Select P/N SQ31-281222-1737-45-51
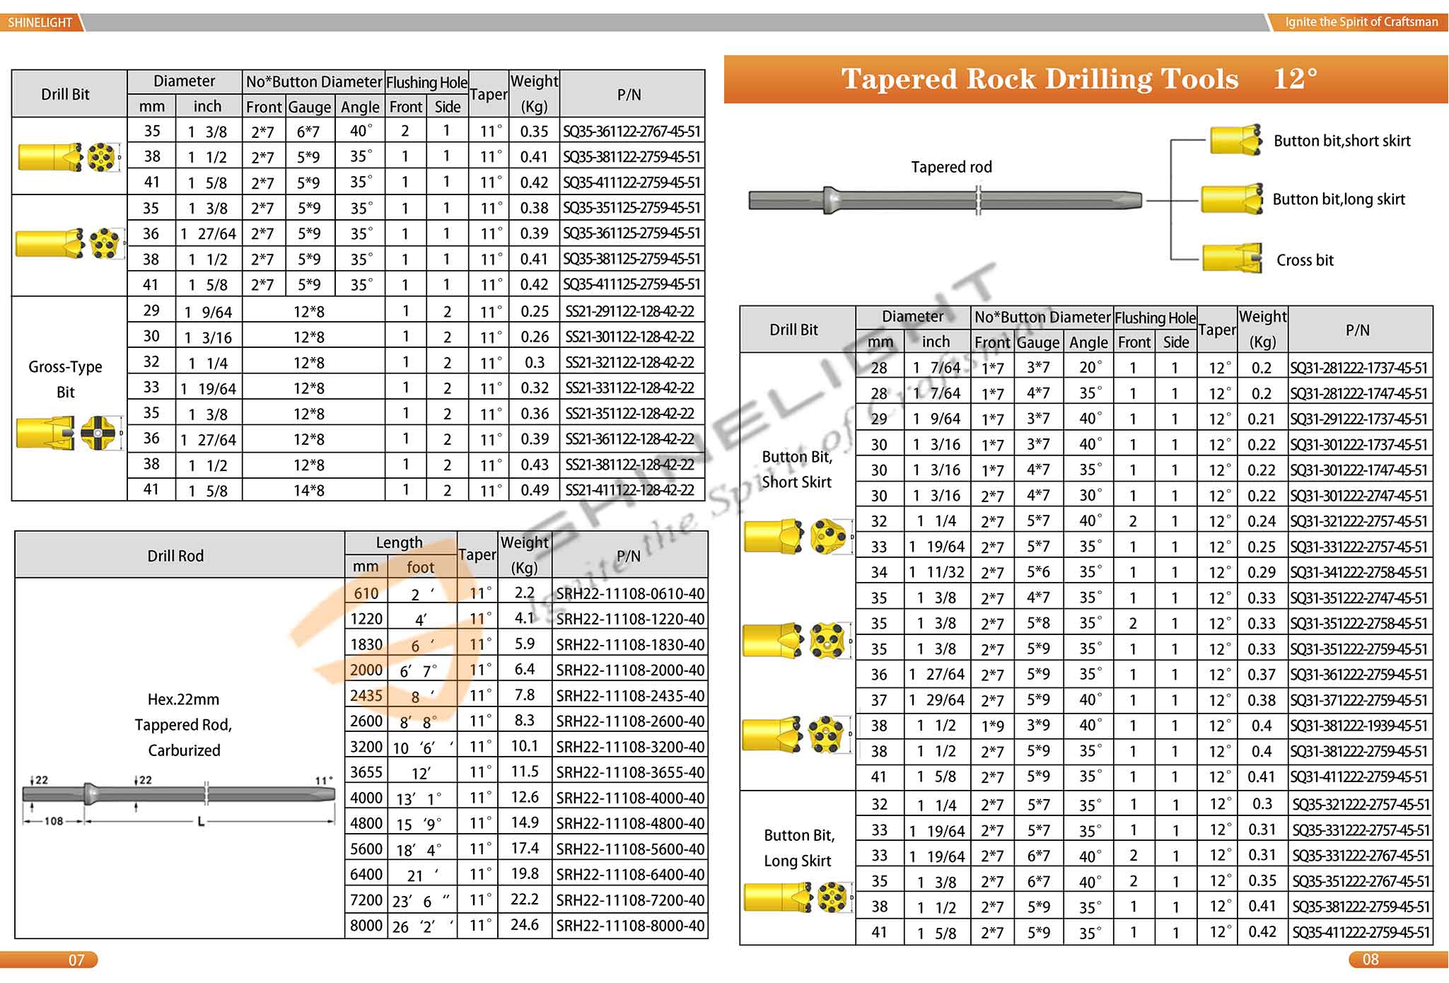 1359,368
